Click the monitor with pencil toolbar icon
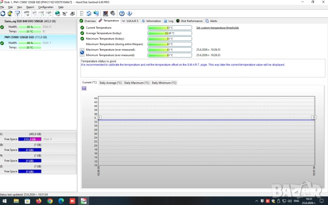This screenshot has height=205, width=328. pyautogui.click(x=106, y=14)
